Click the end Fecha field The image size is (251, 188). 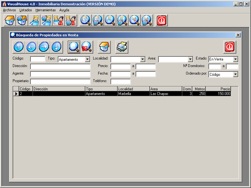146,74
